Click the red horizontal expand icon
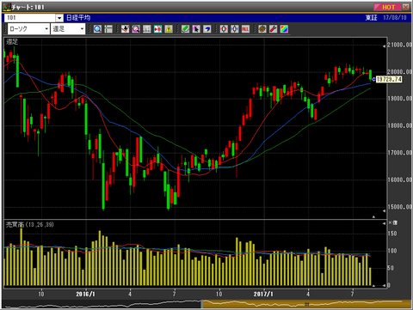This screenshot has width=413, height=310. coord(224,29)
